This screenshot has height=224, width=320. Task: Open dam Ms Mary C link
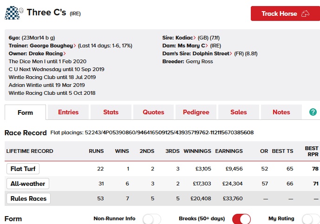[x=191, y=46]
